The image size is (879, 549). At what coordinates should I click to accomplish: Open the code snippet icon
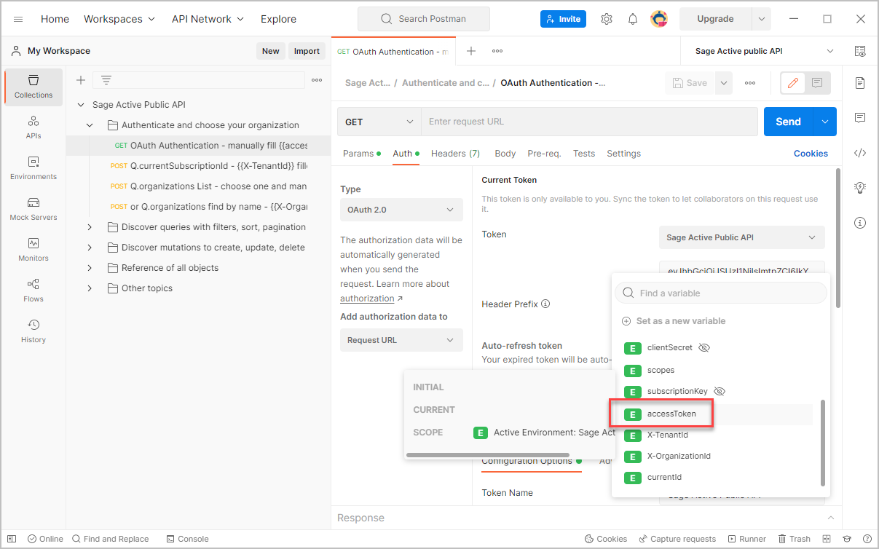pos(860,153)
